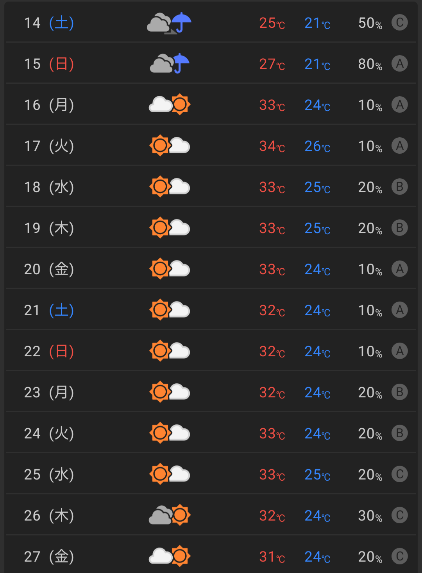
Task: Click the gray cloud-sun icon for the 26th
Action: pyautogui.click(x=169, y=516)
